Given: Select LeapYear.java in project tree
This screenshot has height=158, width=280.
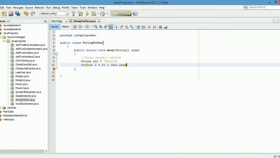Looking at the screenshot, I should coord(23,72).
